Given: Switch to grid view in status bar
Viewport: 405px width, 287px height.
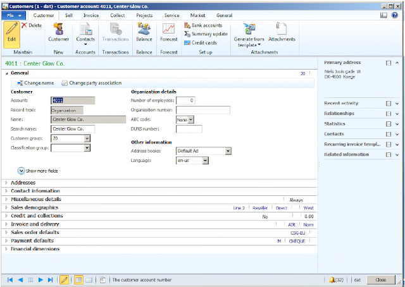Looking at the screenshot, I should [x=89, y=280].
